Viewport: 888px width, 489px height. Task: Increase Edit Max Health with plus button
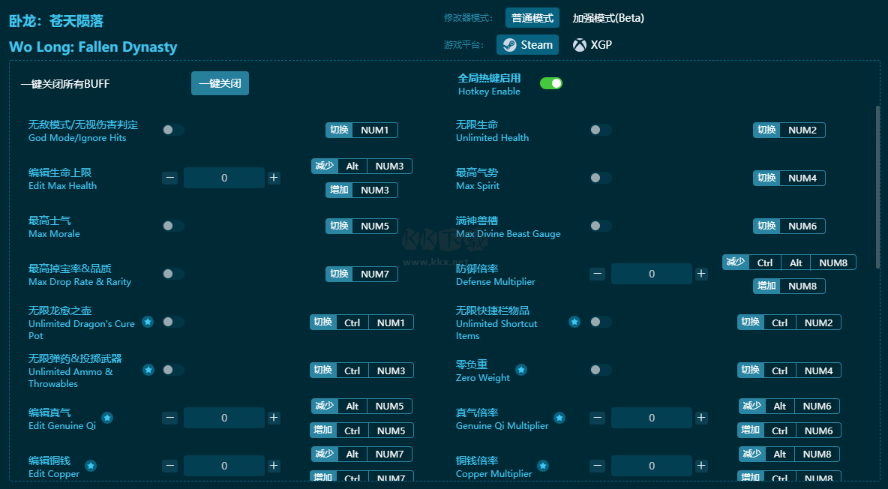click(x=274, y=178)
